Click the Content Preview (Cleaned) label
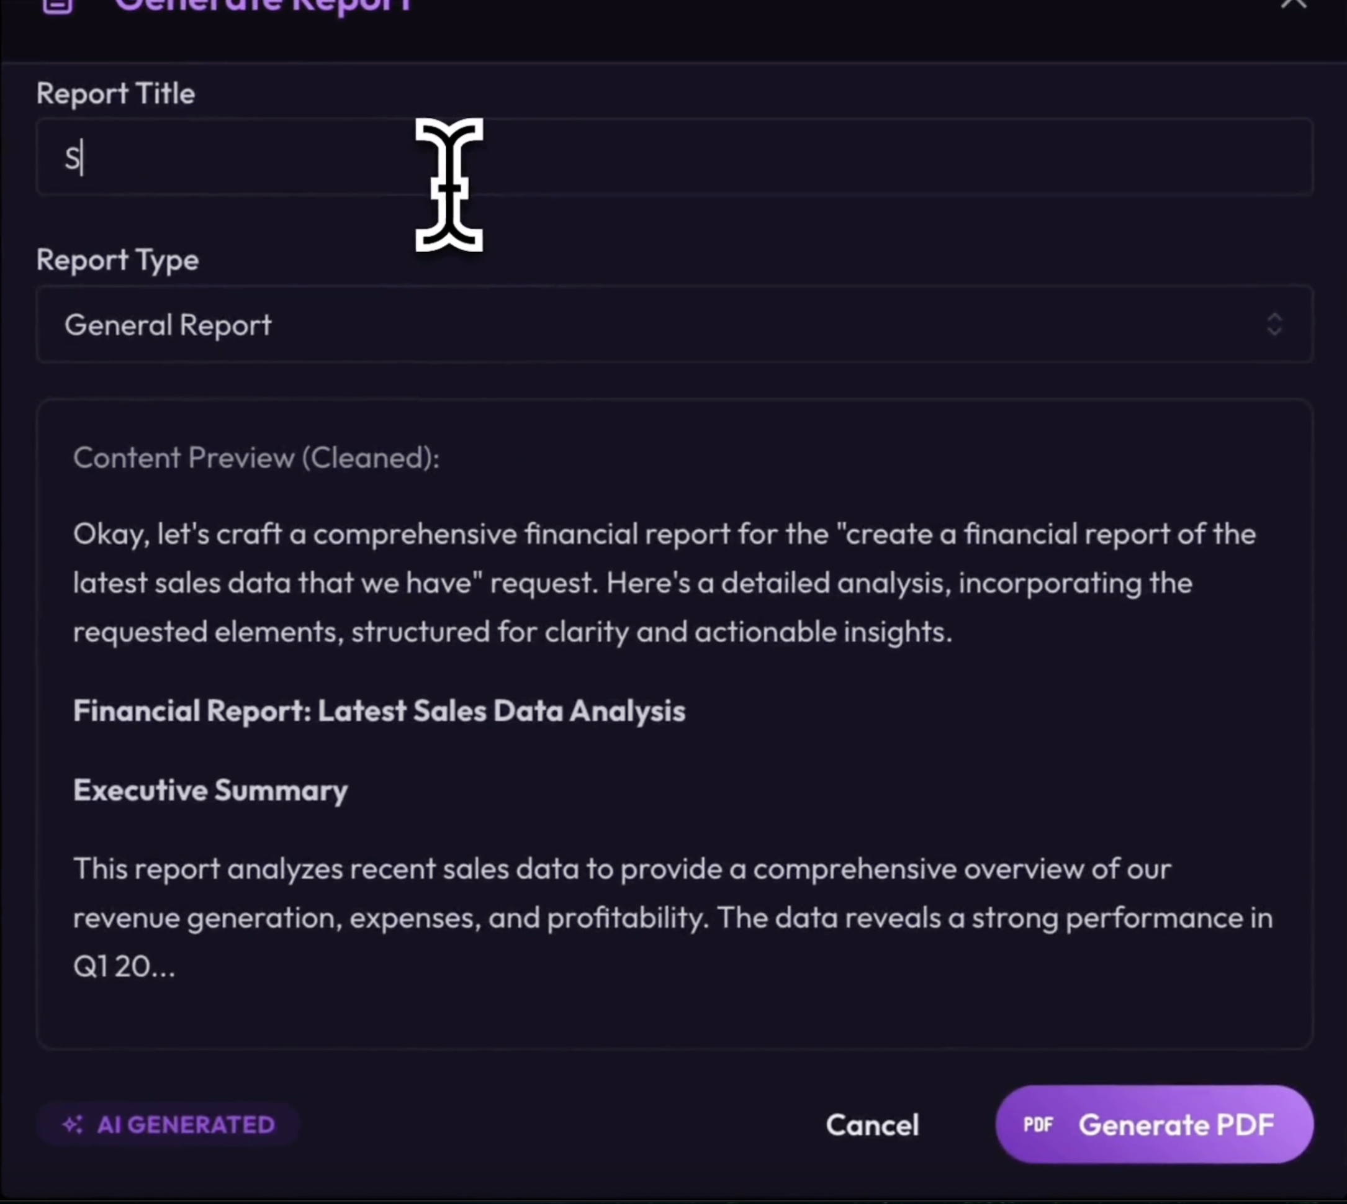This screenshot has width=1347, height=1204. point(256,458)
